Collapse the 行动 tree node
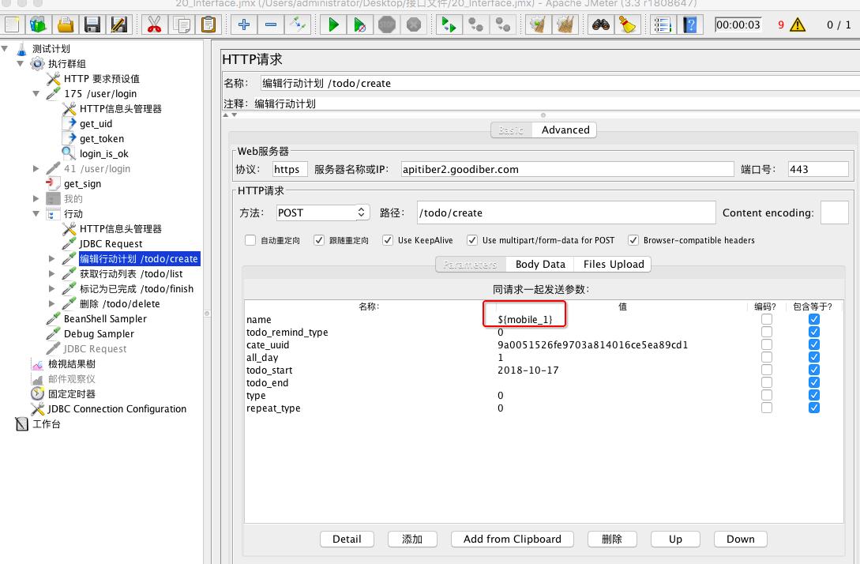860x564 pixels. (x=36, y=213)
